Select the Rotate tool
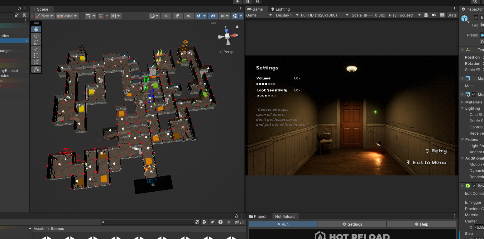The height and width of the screenshot is (239, 484). [x=36, y=42]
